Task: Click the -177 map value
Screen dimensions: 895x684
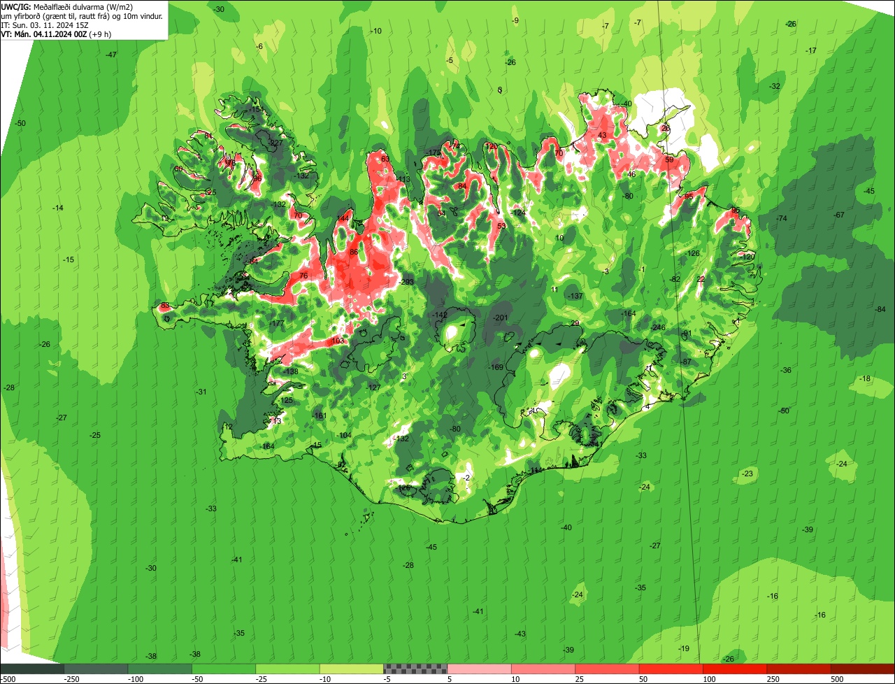Action: point(277,323)
